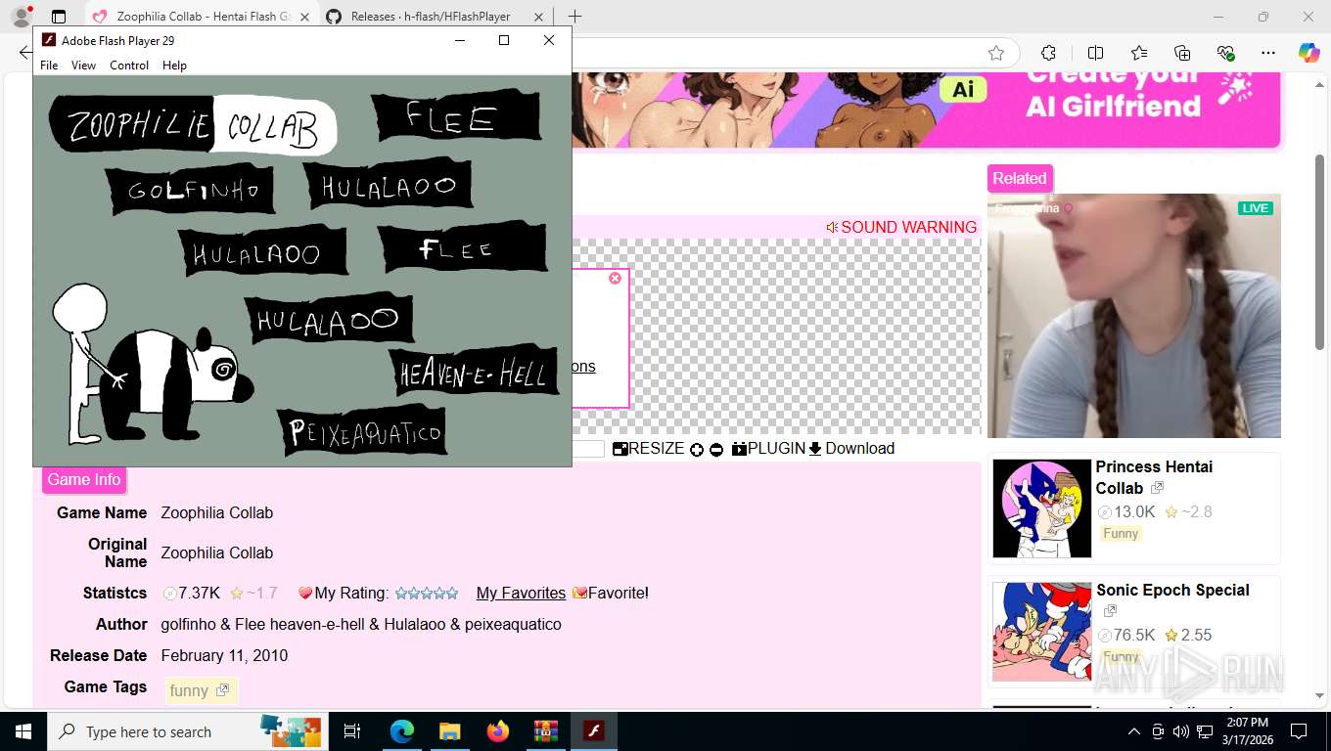Open the Windows Start menu
Image resolution: width=1331 pixels, height=751 pixels.
pyautogui.click(x=23, y=731)
